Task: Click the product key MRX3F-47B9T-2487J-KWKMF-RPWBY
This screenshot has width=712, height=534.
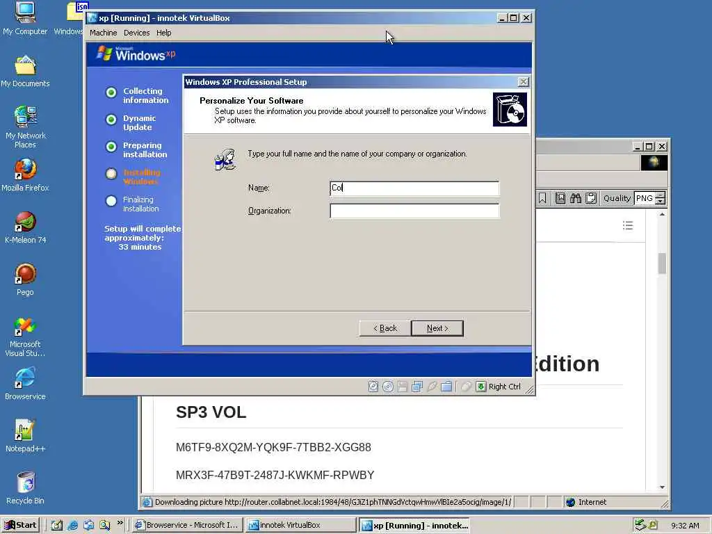Action: point(275,475)
